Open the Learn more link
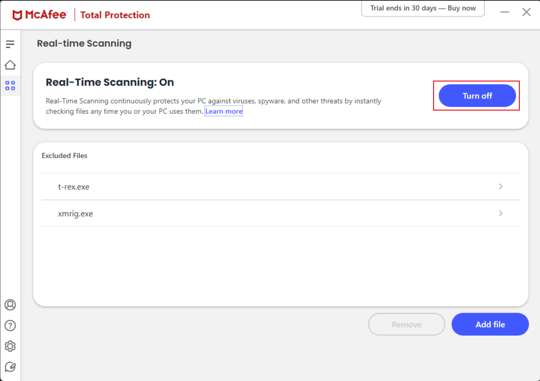Viewport: 540px width, 381px height. coord(224,111)
